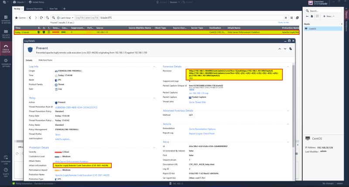Open the Manage & Settings sidebar view

click(x=6, y=63)
